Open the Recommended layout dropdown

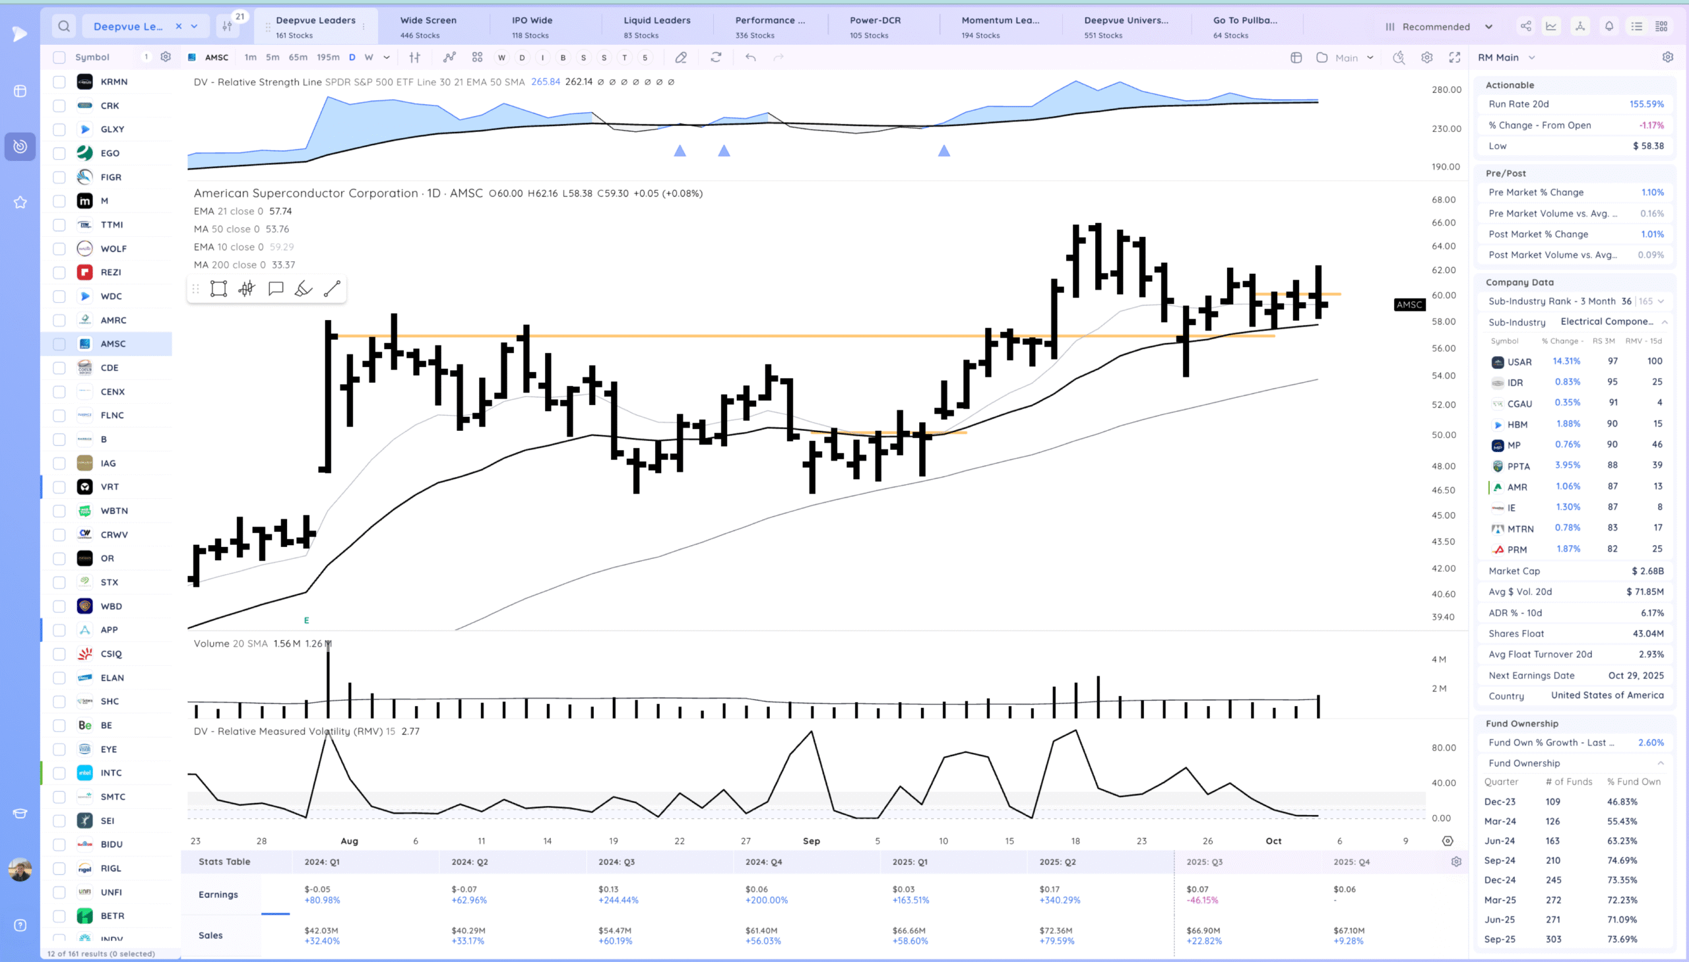coord(1440,26)
